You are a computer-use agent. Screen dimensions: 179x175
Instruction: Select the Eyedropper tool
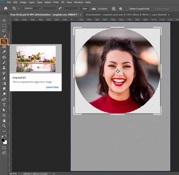click(x=4, y=52)
